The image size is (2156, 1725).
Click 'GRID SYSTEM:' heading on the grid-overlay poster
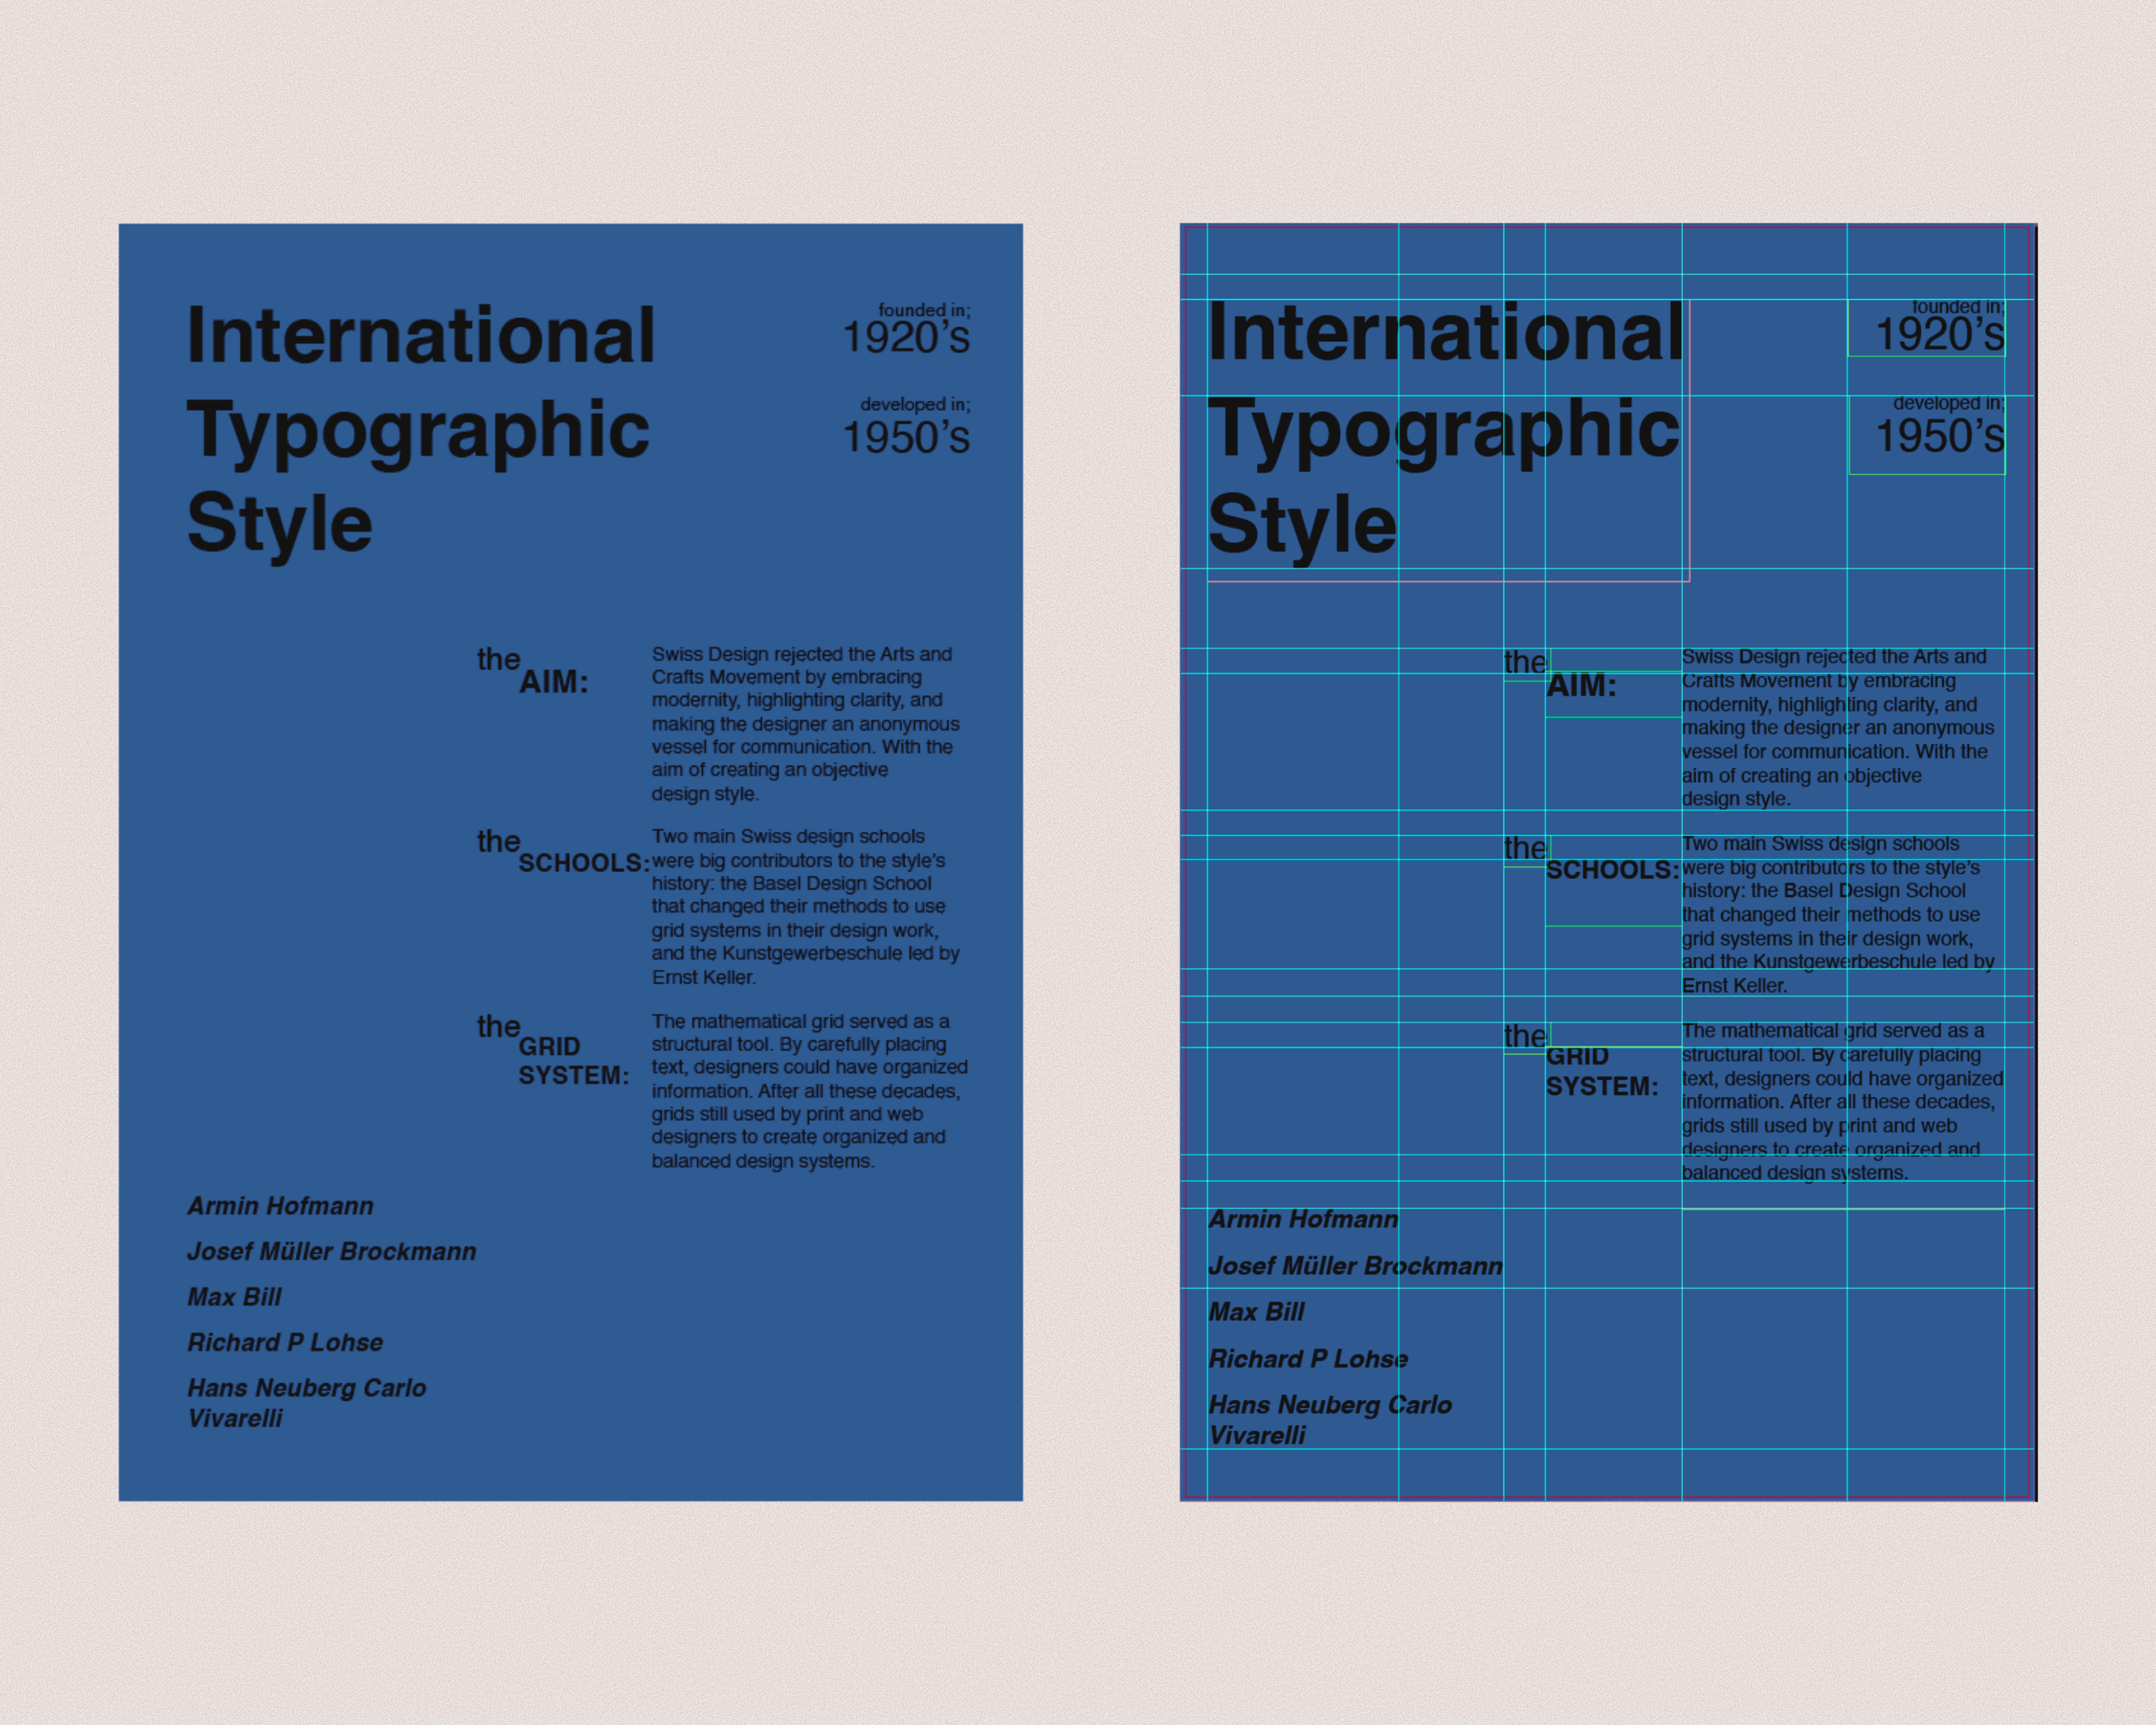[x=1602, y=1072]
